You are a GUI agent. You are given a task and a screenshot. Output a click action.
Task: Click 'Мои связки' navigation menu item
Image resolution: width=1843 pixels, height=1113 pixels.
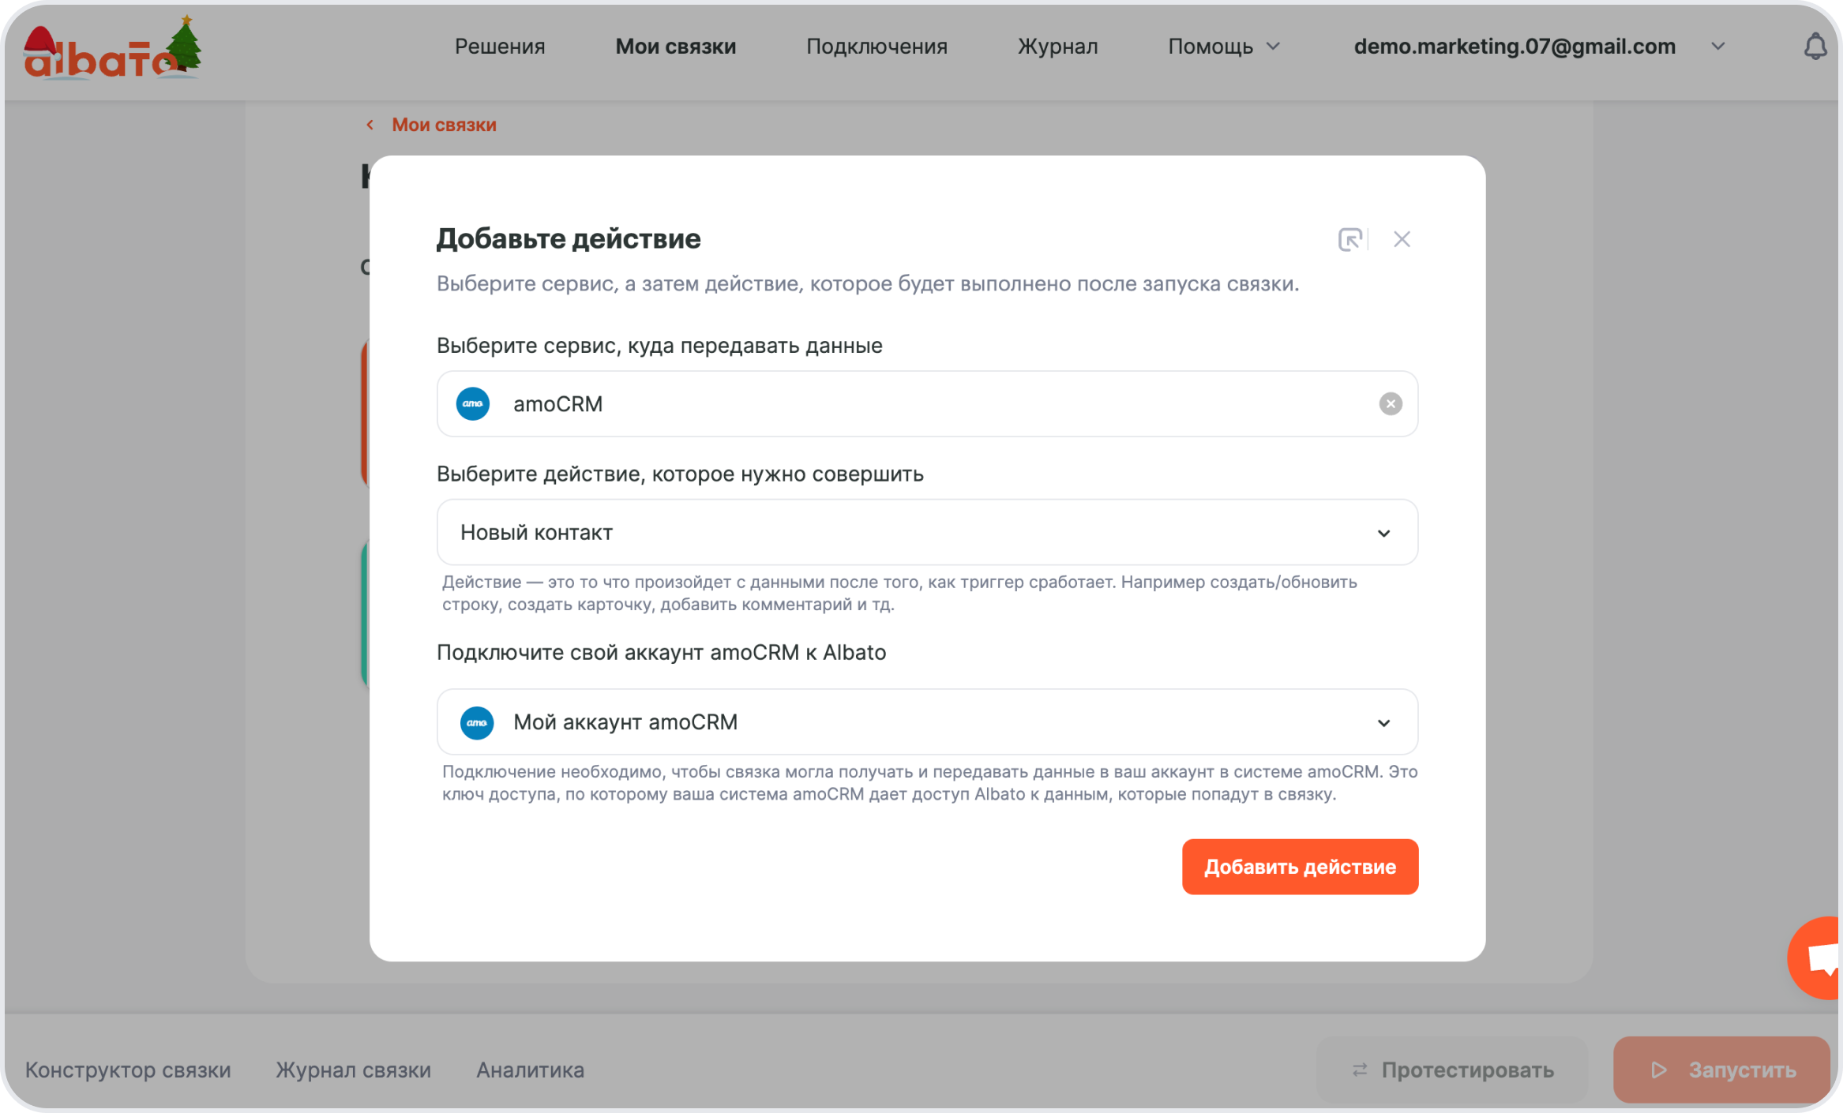677,47
